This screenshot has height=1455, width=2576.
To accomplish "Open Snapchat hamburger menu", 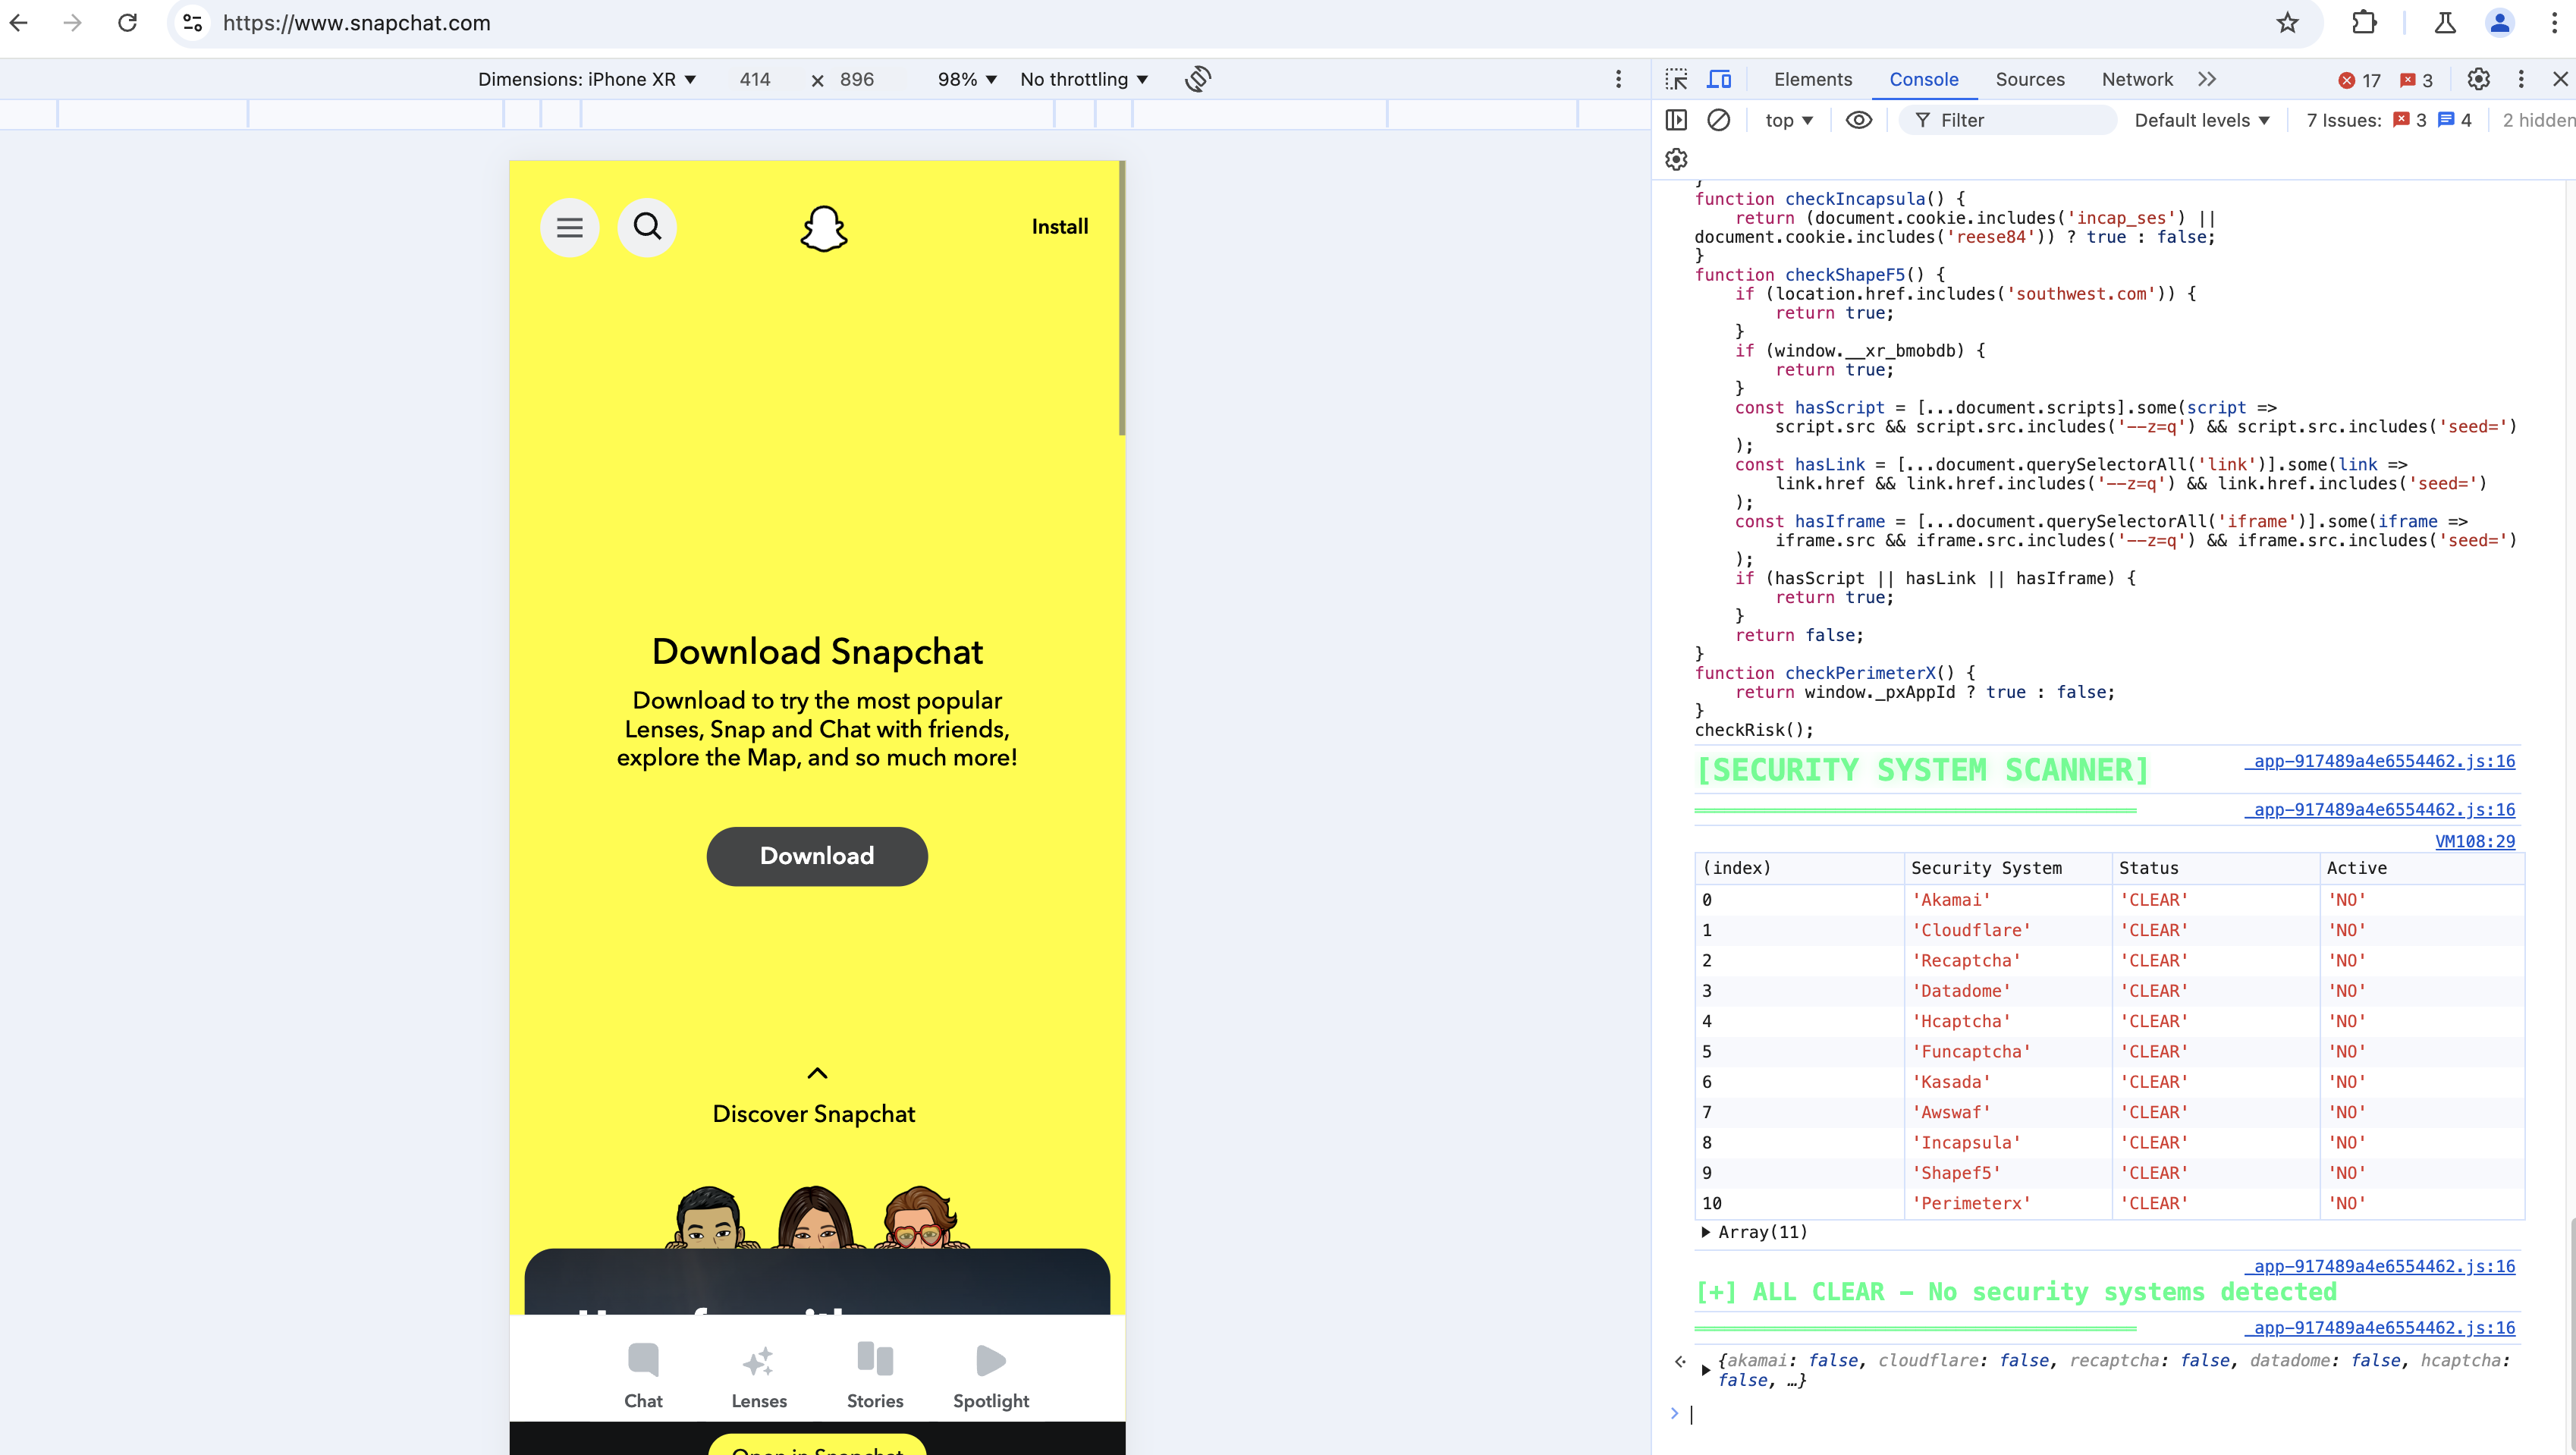I will (570, 228).
